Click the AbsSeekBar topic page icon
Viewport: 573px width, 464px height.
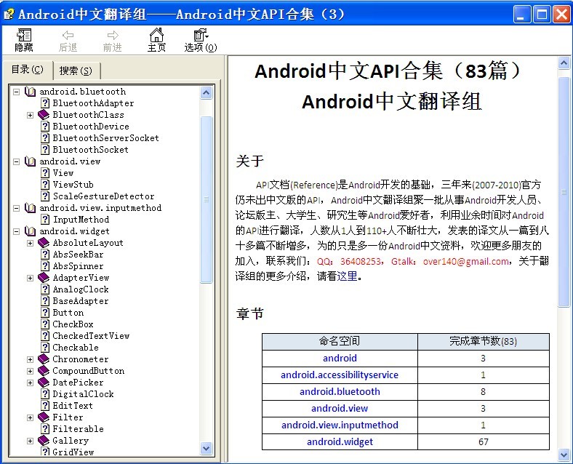(x=45, y=255)
